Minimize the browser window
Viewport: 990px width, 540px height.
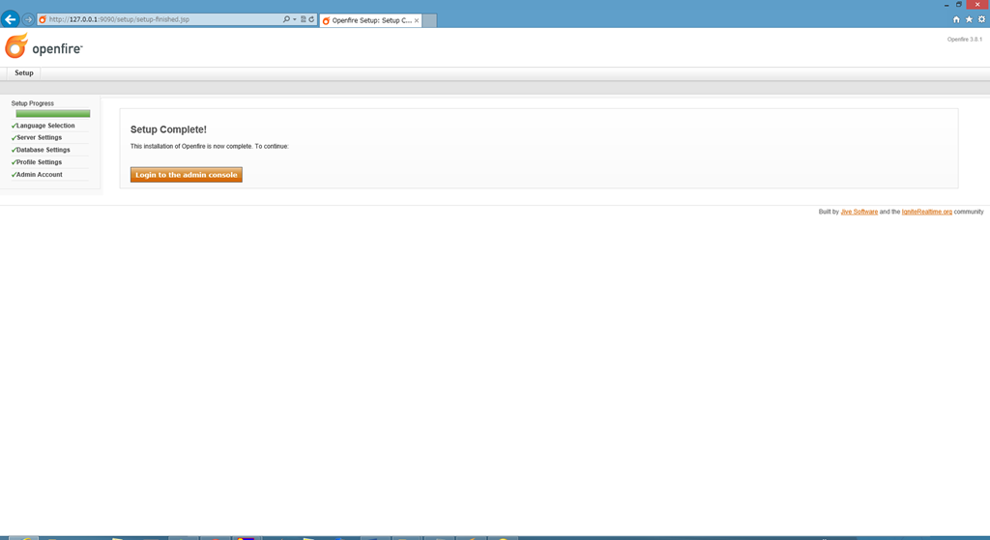(946, 5)
